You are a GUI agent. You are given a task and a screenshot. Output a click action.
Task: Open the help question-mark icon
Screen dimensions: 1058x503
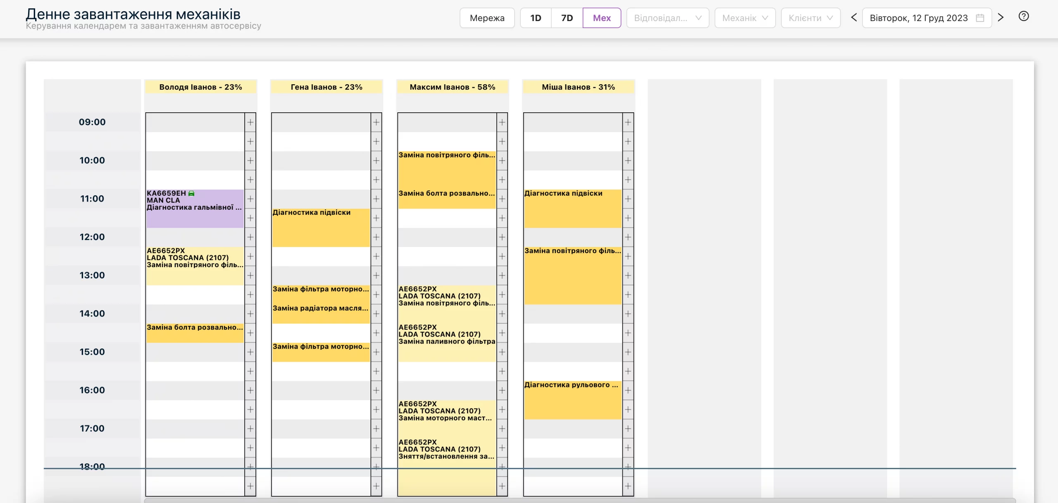(x=1024, y=17)
